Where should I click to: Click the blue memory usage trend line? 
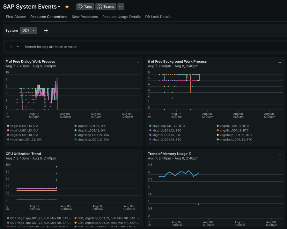[180, 172]
